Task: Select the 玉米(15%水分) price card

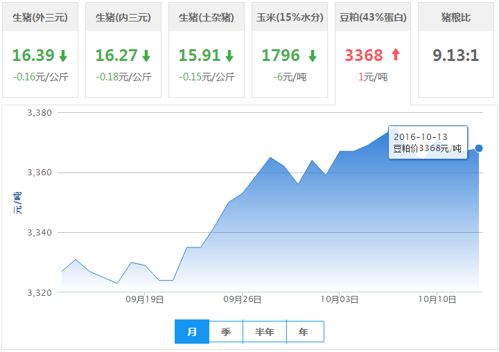Action: 290,50
